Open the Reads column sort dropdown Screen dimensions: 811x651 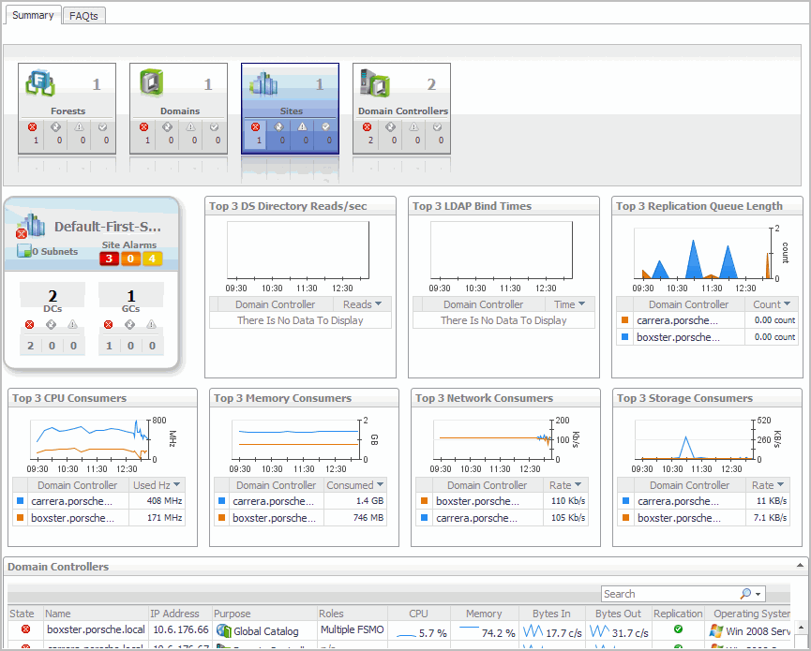[378, 304]
